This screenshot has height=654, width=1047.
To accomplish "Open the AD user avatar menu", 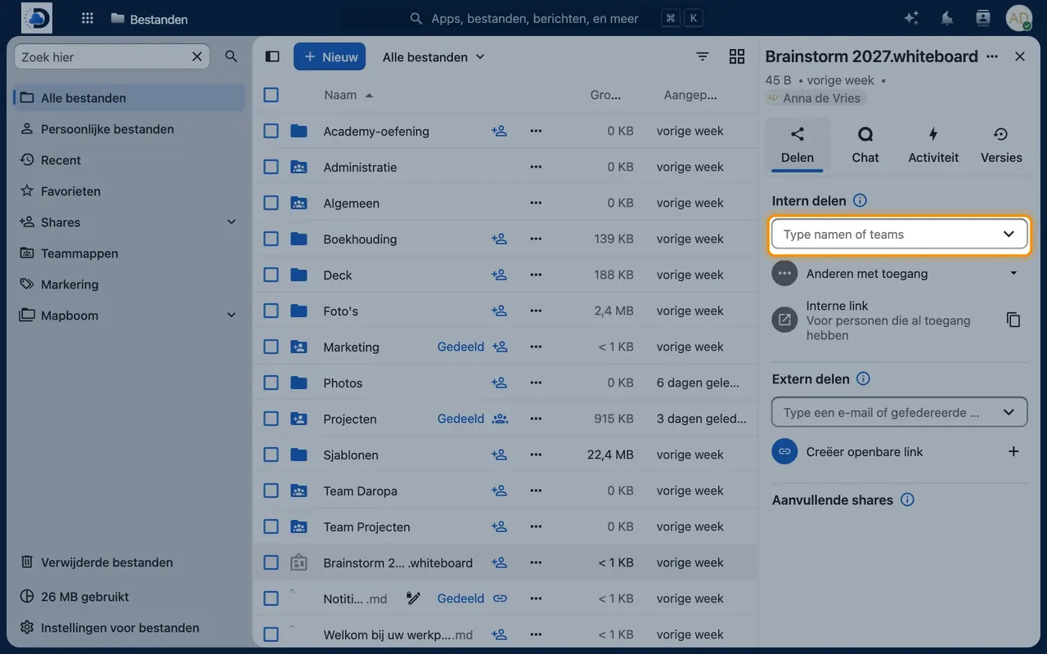I will point(1018,18).
